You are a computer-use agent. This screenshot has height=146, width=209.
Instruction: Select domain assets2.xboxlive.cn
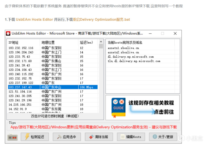pyautogui.click(x=123, y=52)
